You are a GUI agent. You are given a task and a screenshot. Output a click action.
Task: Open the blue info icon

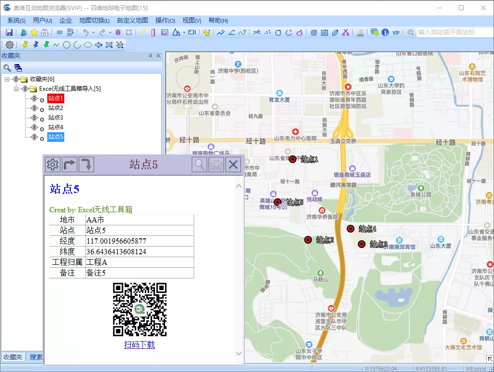click(385, 32)
